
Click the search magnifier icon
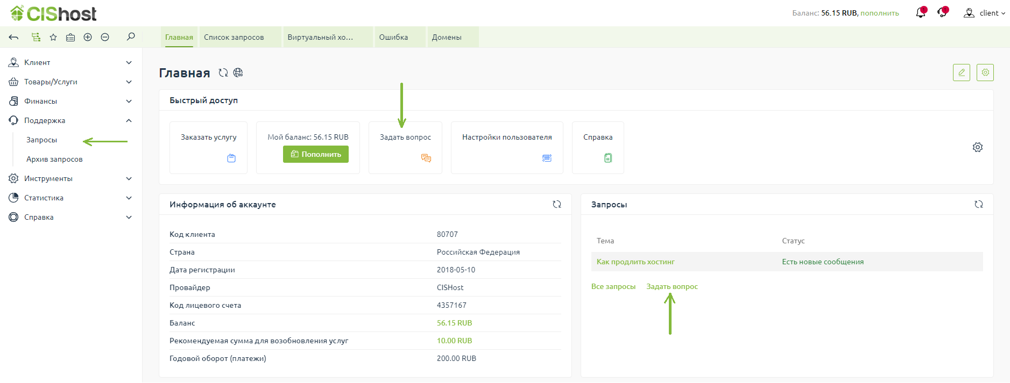(x=131, y=37)
